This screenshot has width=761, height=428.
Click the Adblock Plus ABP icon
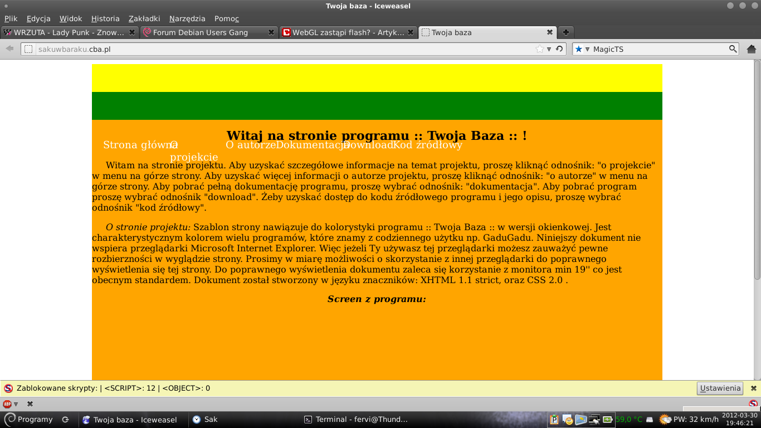tap(7, 404)
